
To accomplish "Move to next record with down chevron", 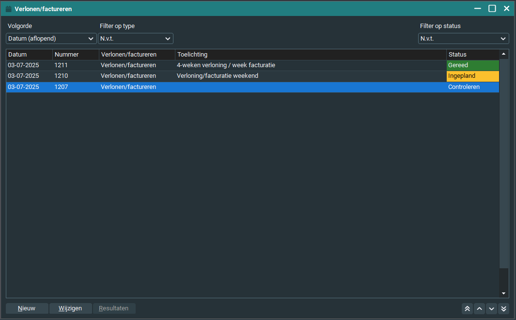I will tap(491, 308).
